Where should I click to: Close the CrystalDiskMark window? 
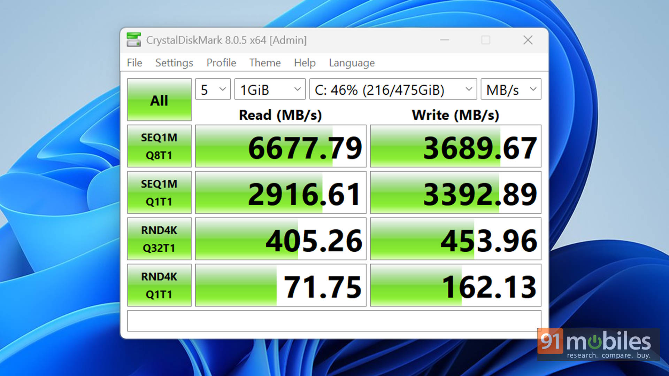point(528,40)
